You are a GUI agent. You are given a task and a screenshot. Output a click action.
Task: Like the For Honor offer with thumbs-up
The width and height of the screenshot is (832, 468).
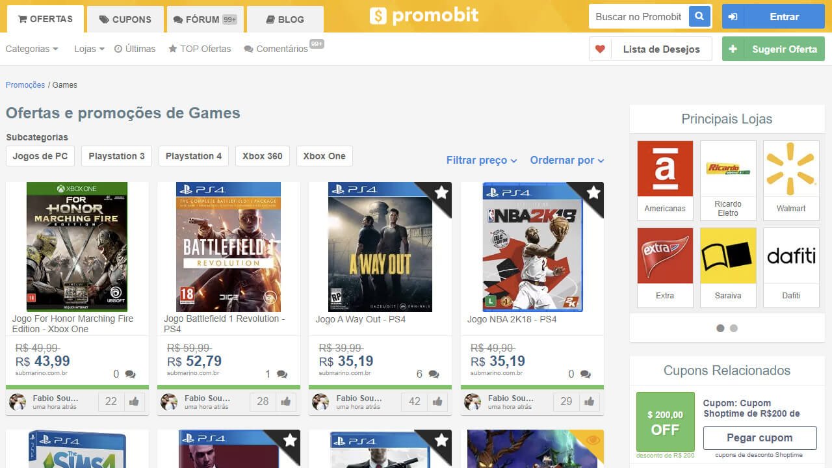coord(134,402)
